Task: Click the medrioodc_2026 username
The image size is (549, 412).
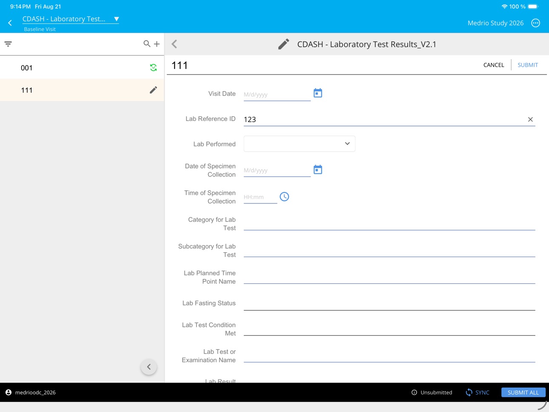Action: click(x=35, y=392)
